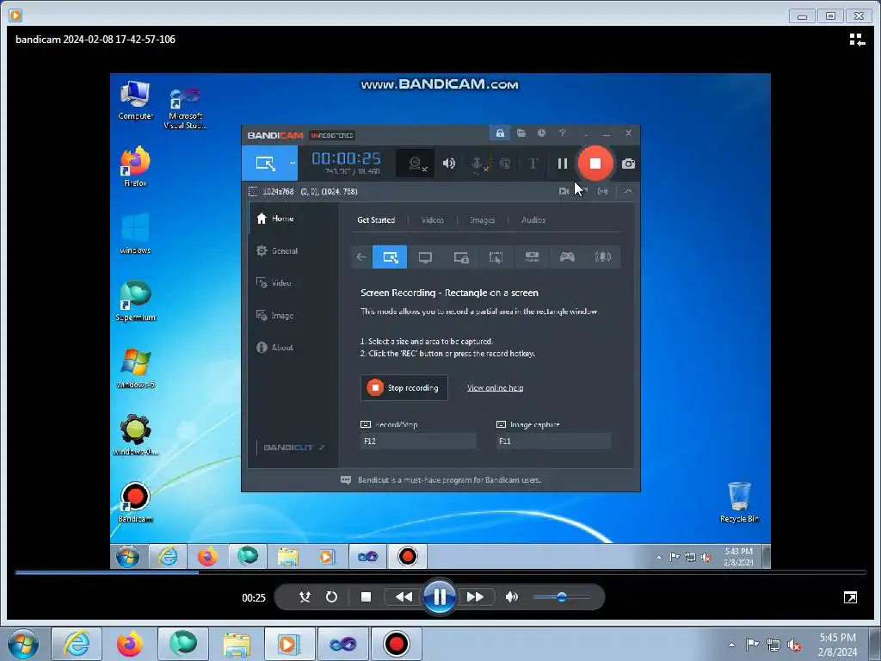This screenshot has height=661, width=881.
Task: Click the Microsoft Visual Studio desktop shortcut
Action: click(186, 108)
